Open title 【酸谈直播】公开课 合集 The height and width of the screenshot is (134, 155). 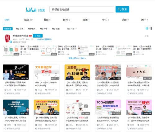[15, 84]
